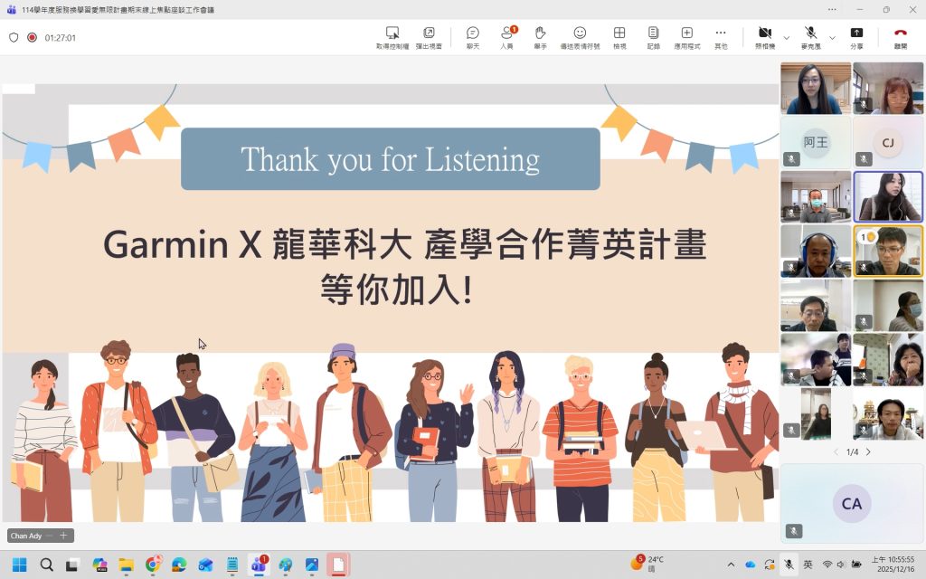
Task: Show hidden system tray icons chevron
Action: point(731,565)
